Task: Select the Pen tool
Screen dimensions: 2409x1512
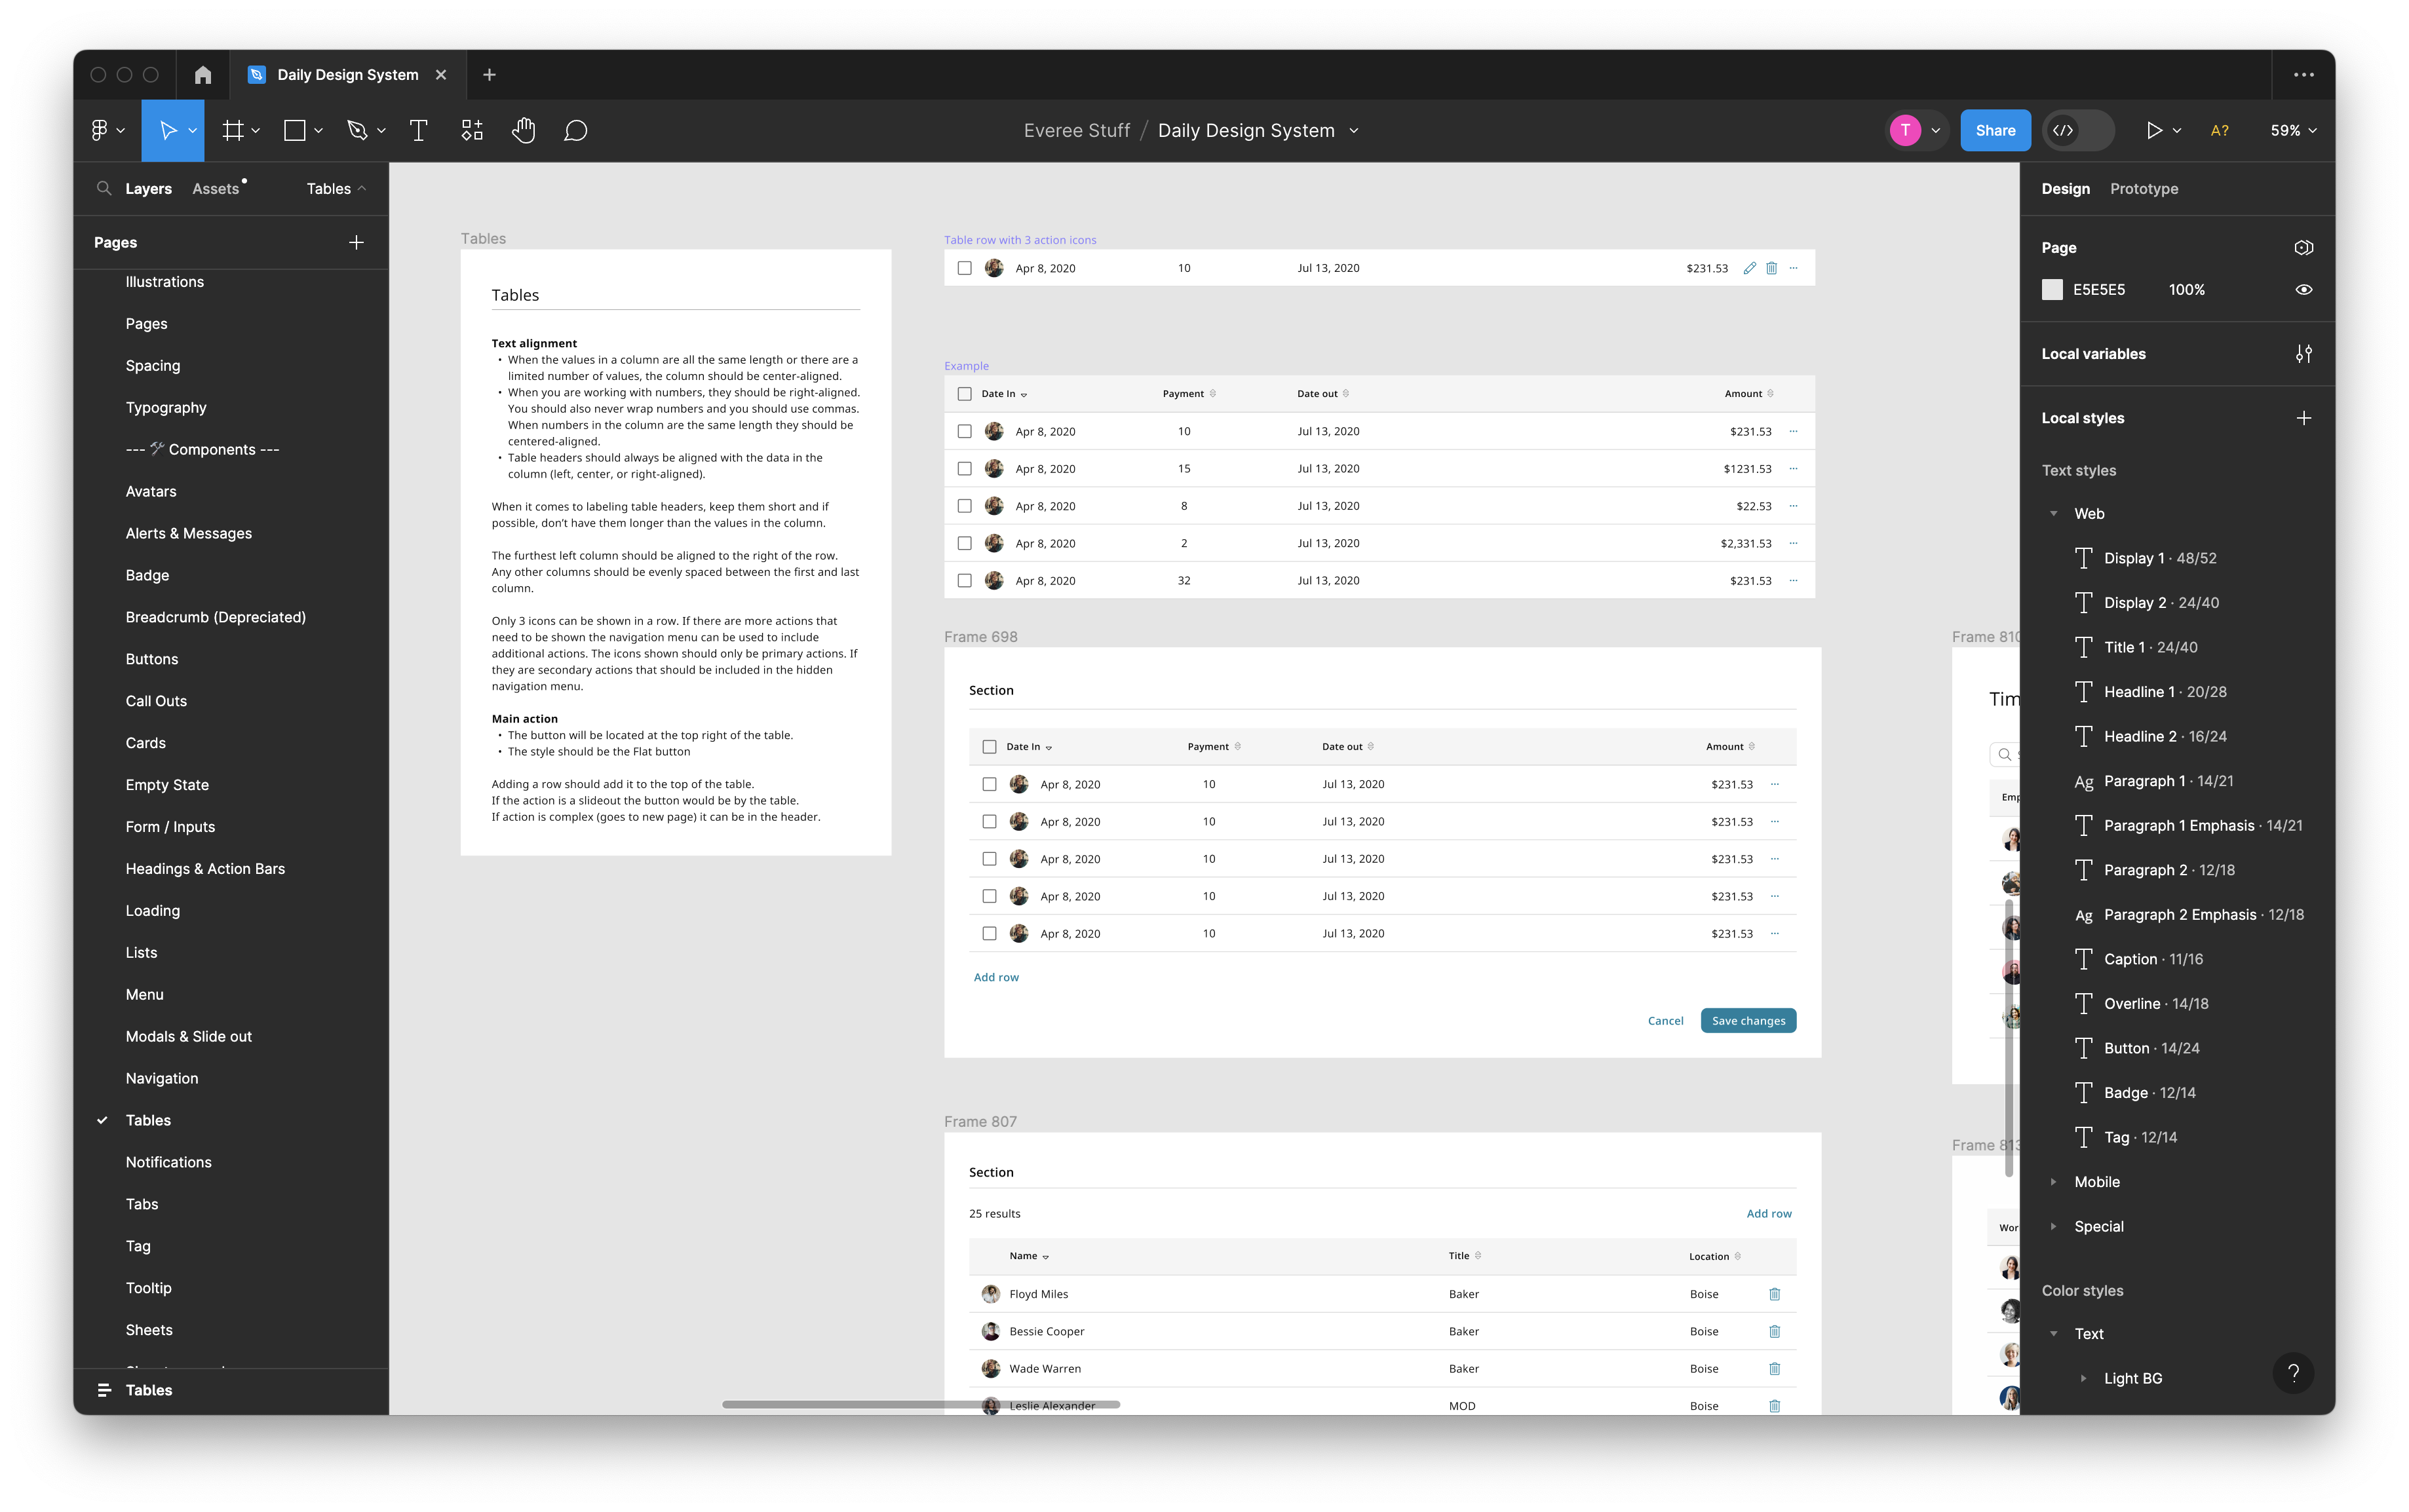Action: (356, 130)
